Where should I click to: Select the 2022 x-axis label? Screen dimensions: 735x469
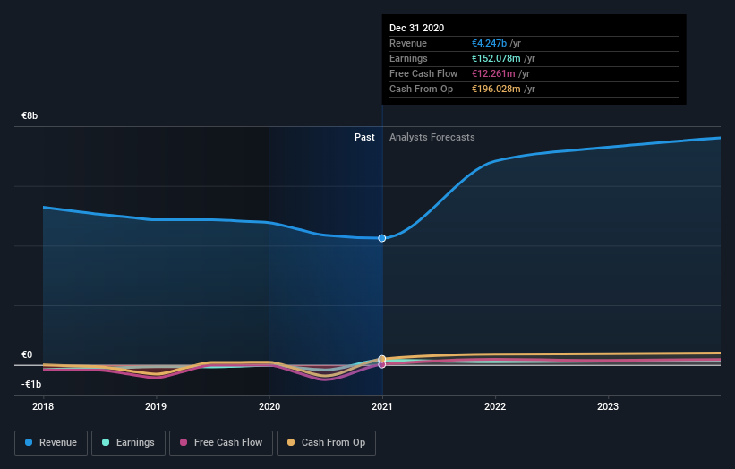pyautogui.click(x=495, y=406)
